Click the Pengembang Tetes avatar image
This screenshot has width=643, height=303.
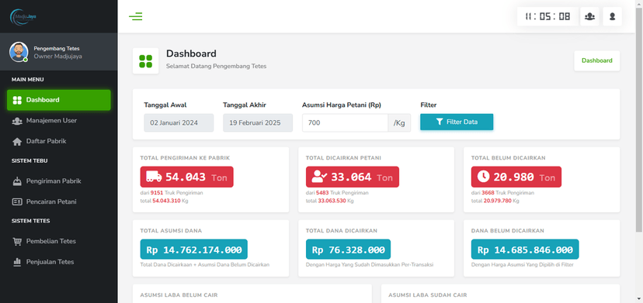click(19, 52)
